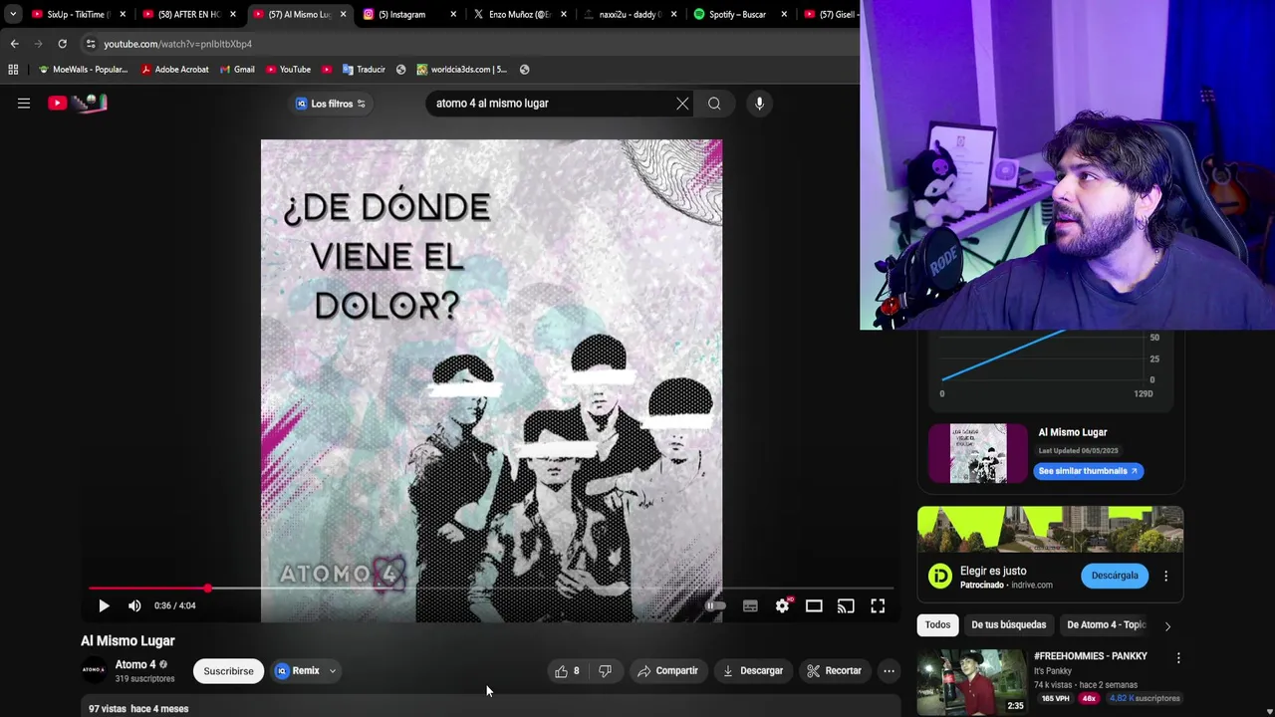Clip the video with Recortar

835,671
